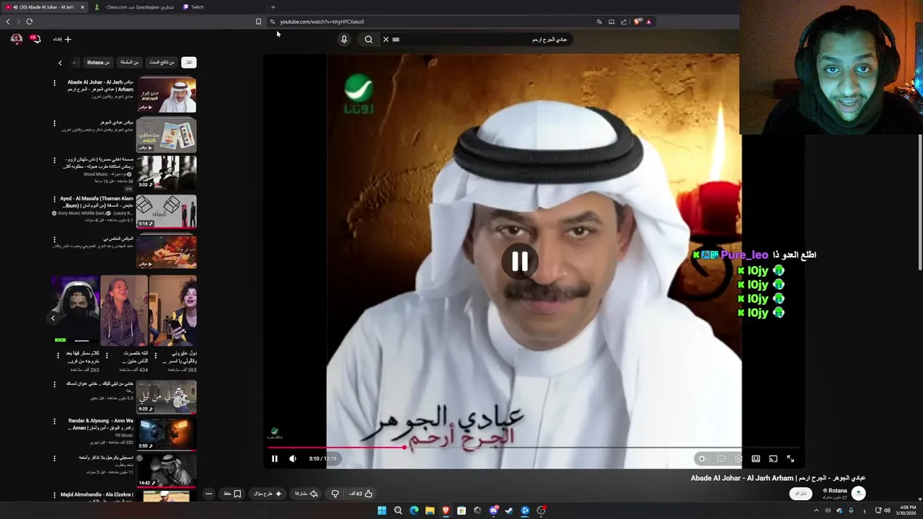Open the player settings gear
Viewport: 923px width, 519px height.
738,458
